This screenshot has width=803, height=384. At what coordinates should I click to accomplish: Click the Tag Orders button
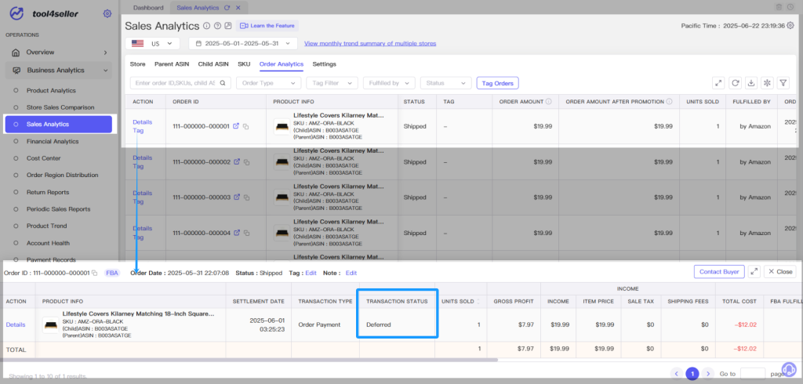pos(497,83)
